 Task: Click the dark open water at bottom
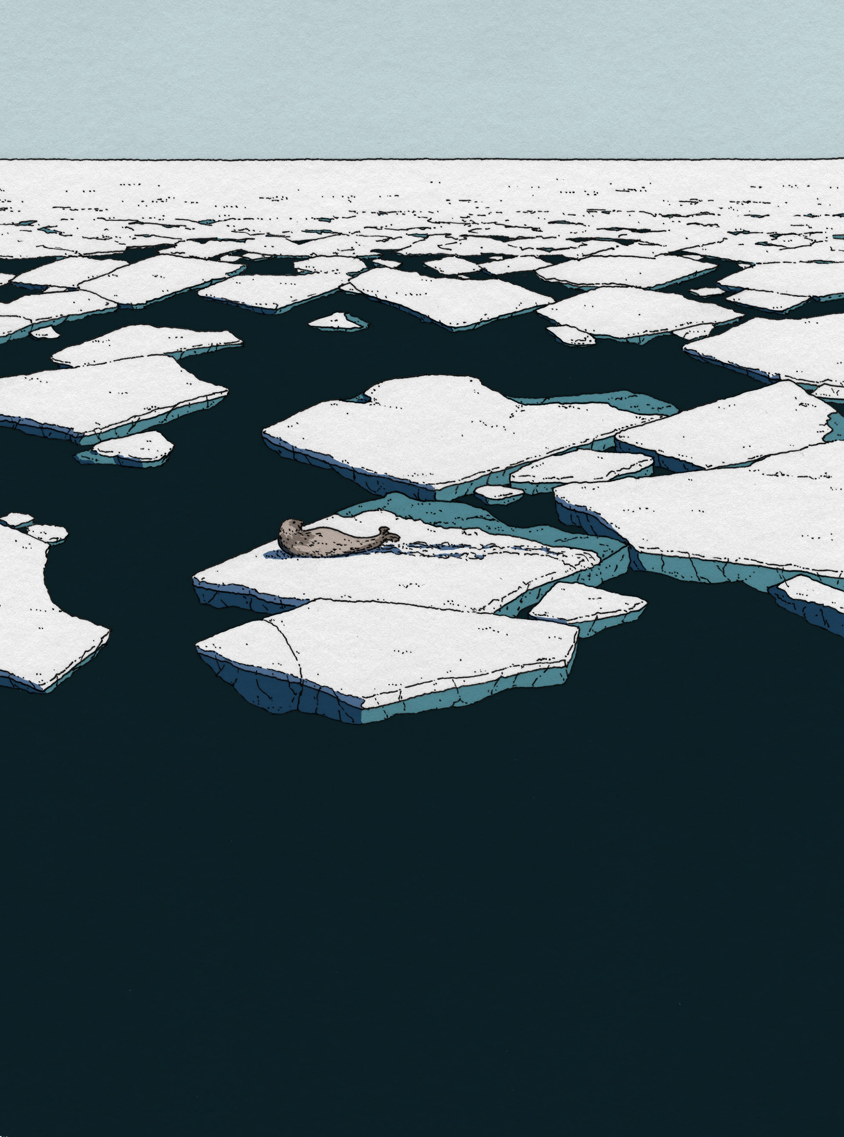point(422,919)
